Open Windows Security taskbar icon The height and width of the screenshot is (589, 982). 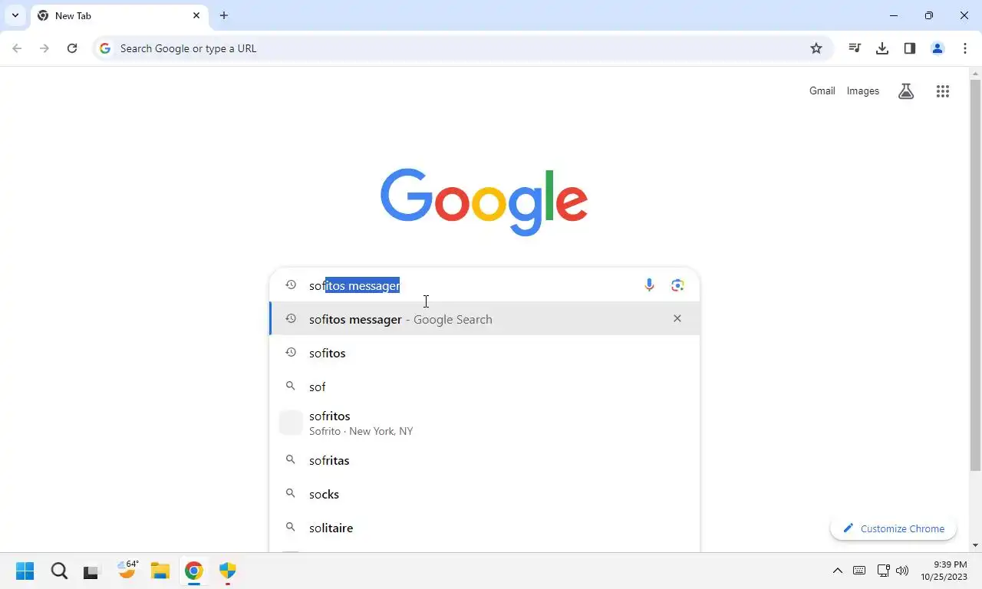227,571
